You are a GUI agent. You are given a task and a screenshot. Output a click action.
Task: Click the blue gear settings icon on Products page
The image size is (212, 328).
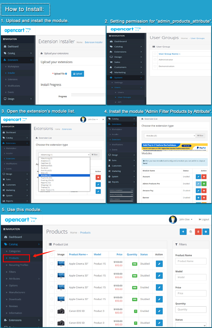(206, 232)
